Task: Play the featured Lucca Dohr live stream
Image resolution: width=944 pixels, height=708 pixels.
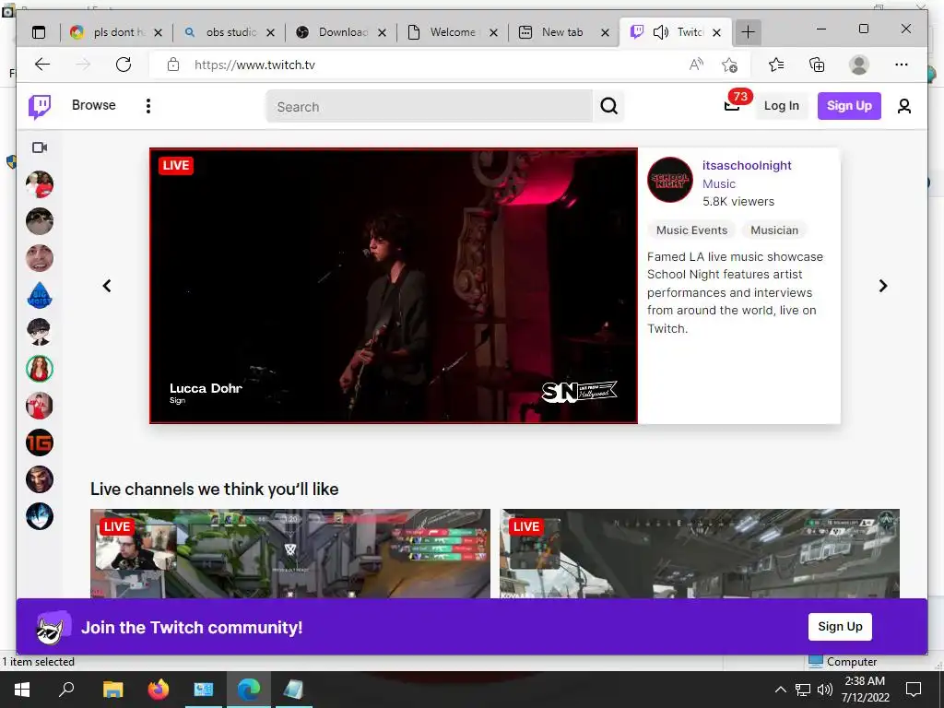Action: pyautogui.click(x=394, y=286)
